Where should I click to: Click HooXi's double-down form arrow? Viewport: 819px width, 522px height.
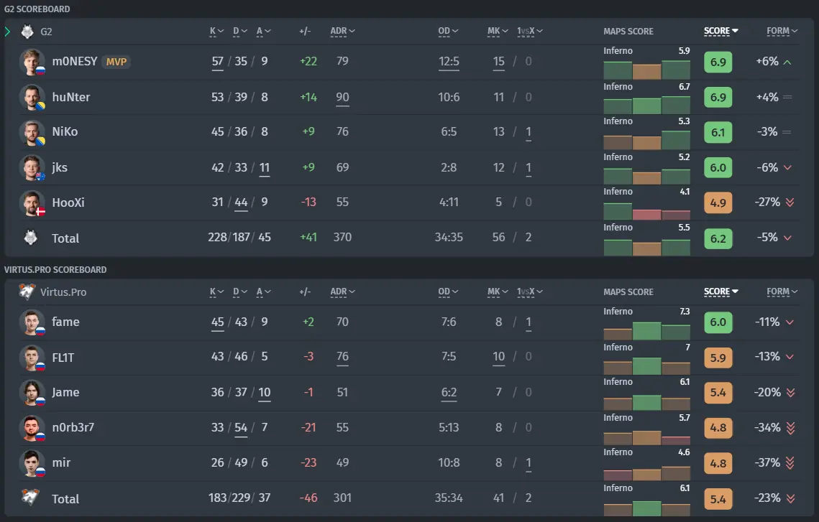(x=790, y=202)
